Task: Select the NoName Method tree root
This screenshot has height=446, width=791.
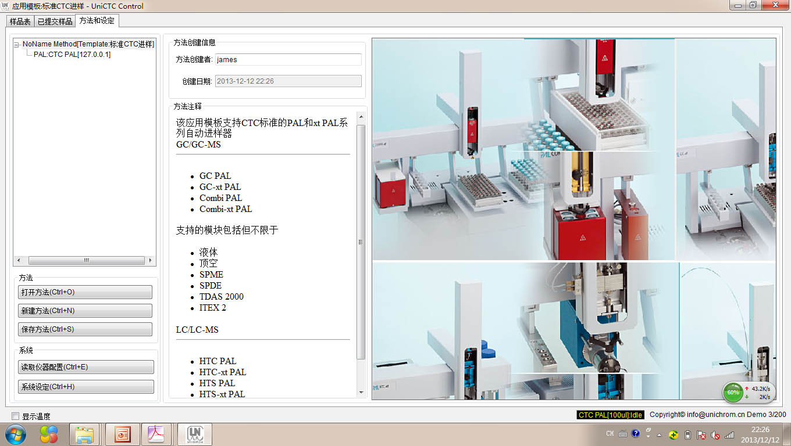Action: [x=88, y=44]
